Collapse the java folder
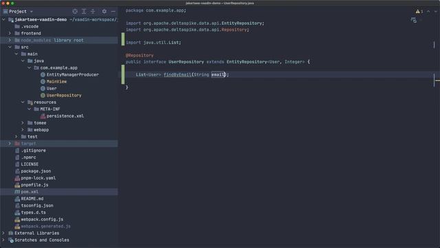 23,61
